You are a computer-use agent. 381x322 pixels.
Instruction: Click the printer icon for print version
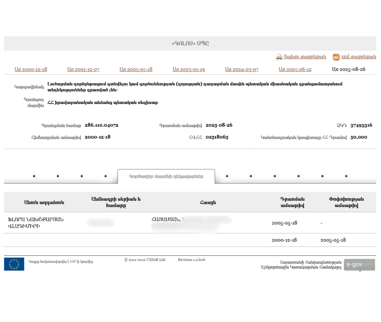(279, 57)
